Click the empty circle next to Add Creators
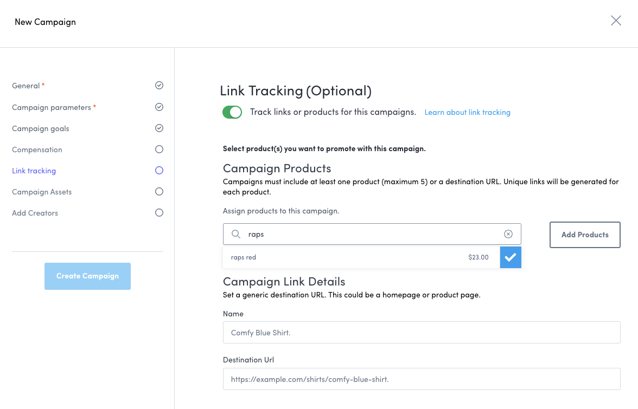Viewport: 638px width, 409px height. click(159, 212)
